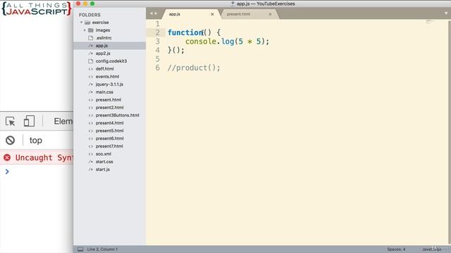Toggle the device toolbar icon in DevTools
Image resolution: width=451 pixels, height=253 pixels.
pos(29,121)
